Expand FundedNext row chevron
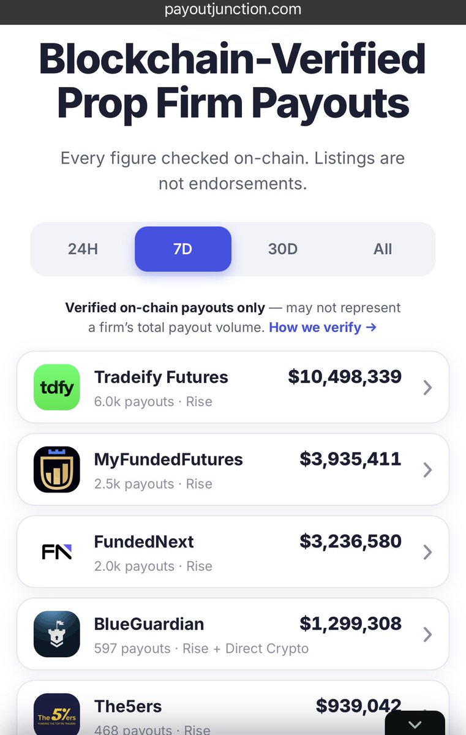 click(x=427, y=552)
